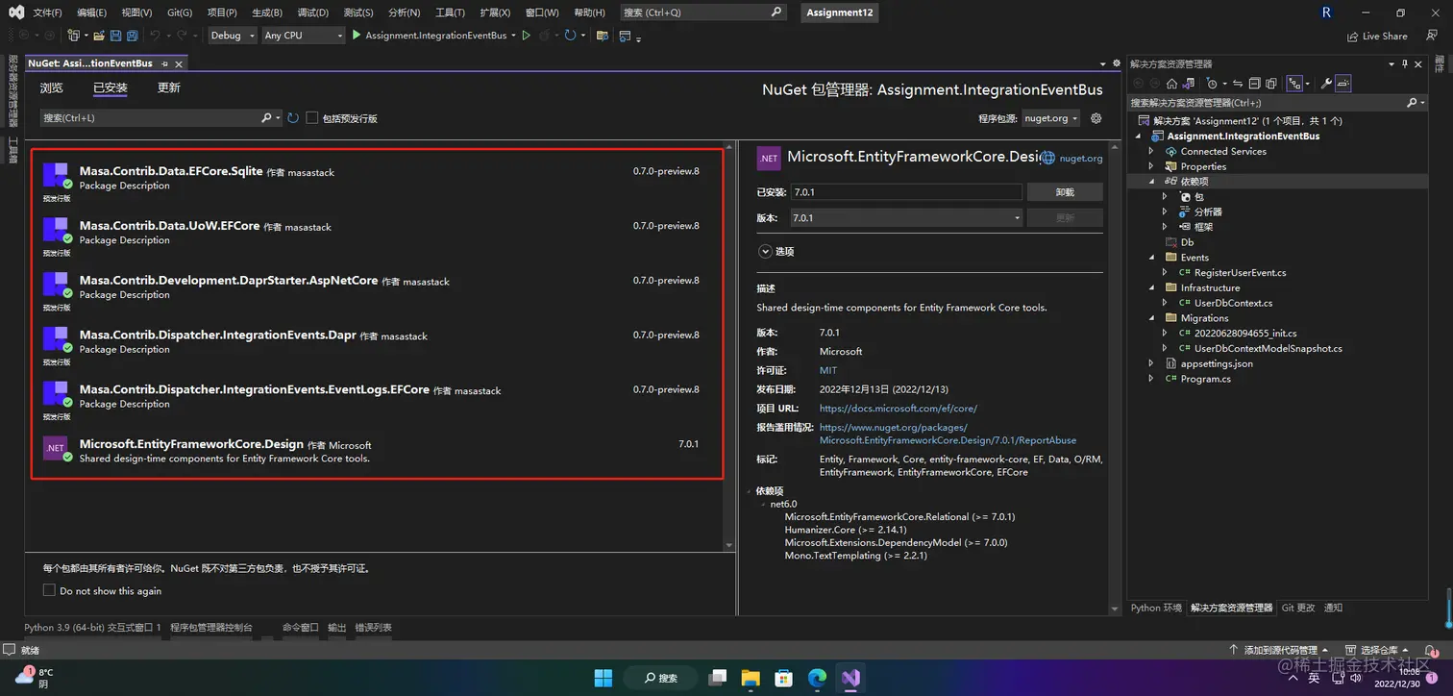Open the Debug menu in the menu bar

click(312, 12)
